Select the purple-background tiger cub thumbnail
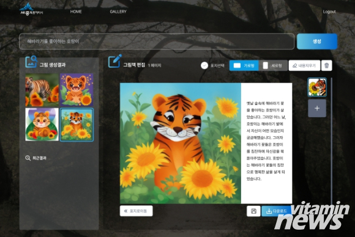The height and width of the screenshot is (237, 355). pyautogui.click(x=77, y=90)
